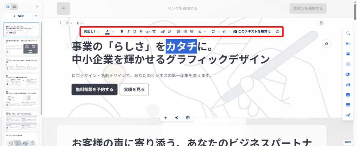Screen dimensions: 357x146
Task: Open the image panel in the right sidebar
Action: click(x=348, y=54)
